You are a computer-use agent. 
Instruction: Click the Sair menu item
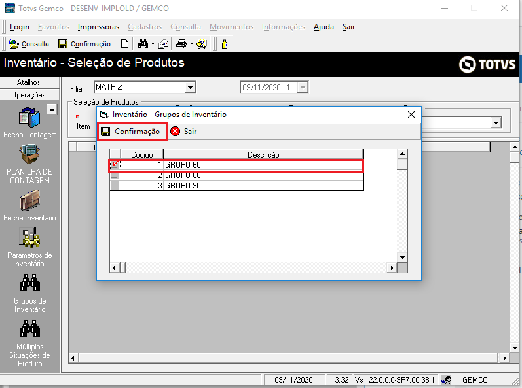tap(348, 27)
